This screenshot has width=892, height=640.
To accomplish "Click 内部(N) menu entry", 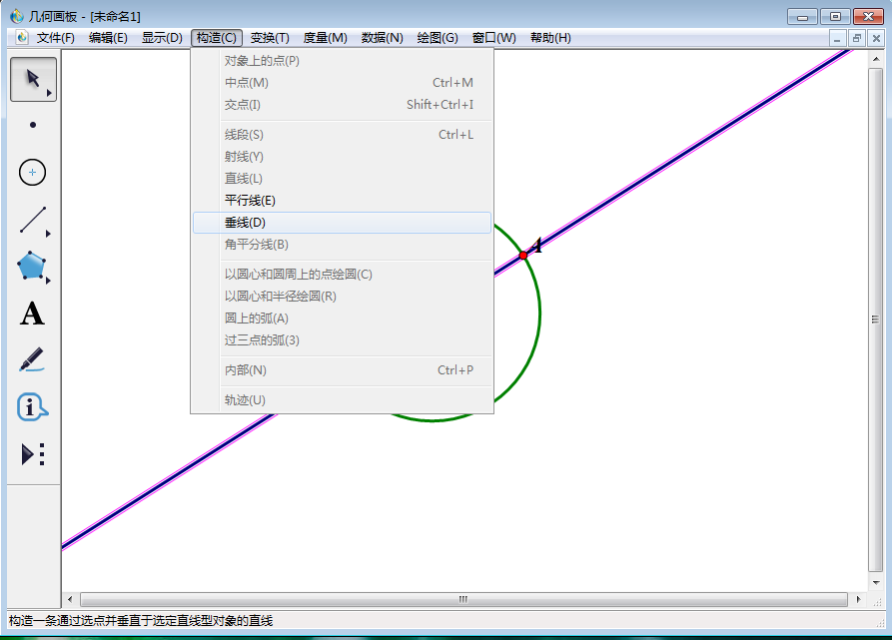I will click(x=342, y=370).
